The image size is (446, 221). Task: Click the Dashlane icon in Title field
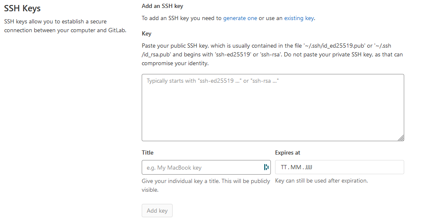266,167
